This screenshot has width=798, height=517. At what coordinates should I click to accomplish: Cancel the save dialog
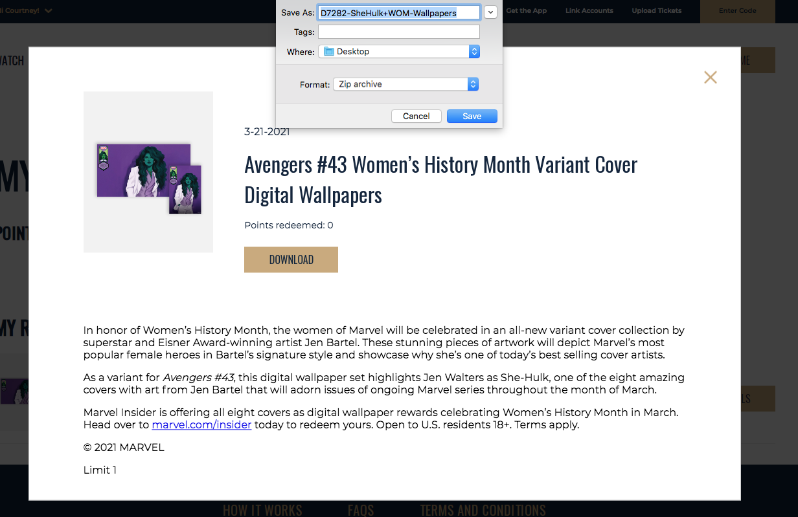416,116
